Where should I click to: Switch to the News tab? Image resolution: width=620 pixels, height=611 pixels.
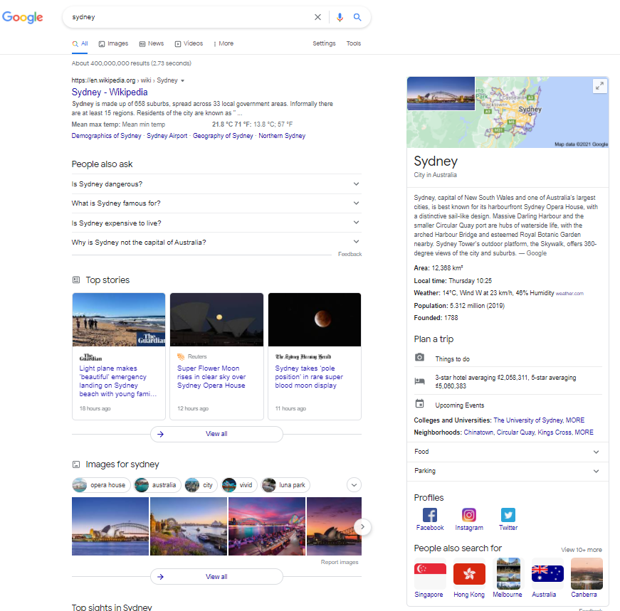click(x=152, y=43)
